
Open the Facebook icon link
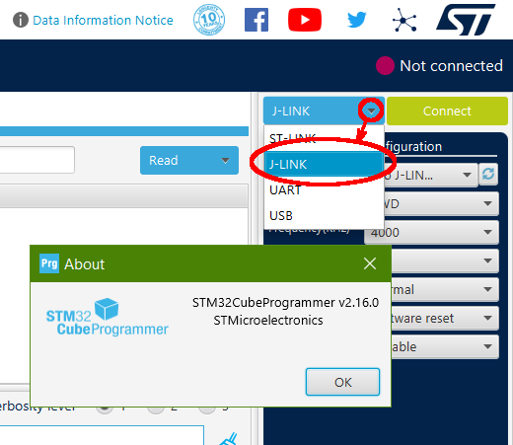[256, 20]
